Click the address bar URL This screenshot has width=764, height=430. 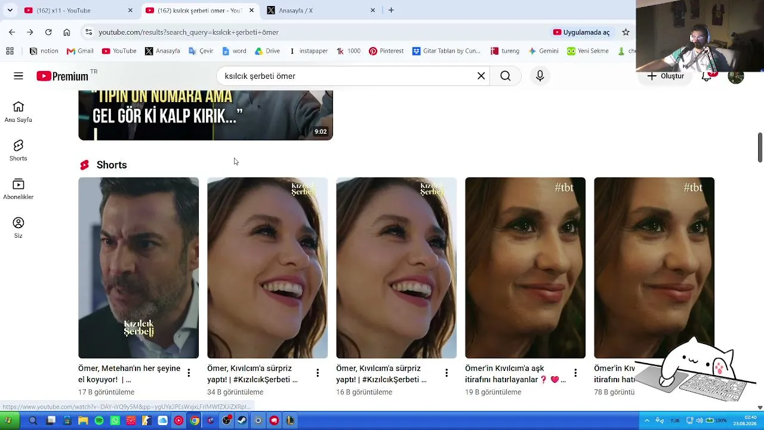(x=189, y=32)
